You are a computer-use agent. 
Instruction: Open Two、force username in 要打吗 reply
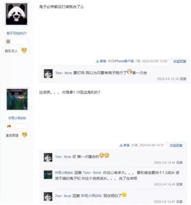pos(63,73)
